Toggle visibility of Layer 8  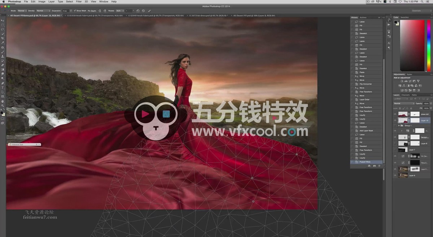[x=395, y=143]
